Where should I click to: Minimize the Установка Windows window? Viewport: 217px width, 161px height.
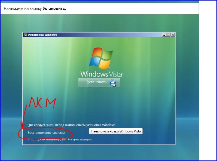164,35
